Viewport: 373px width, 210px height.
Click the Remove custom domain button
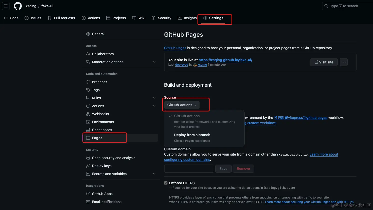tap(243, 169)
